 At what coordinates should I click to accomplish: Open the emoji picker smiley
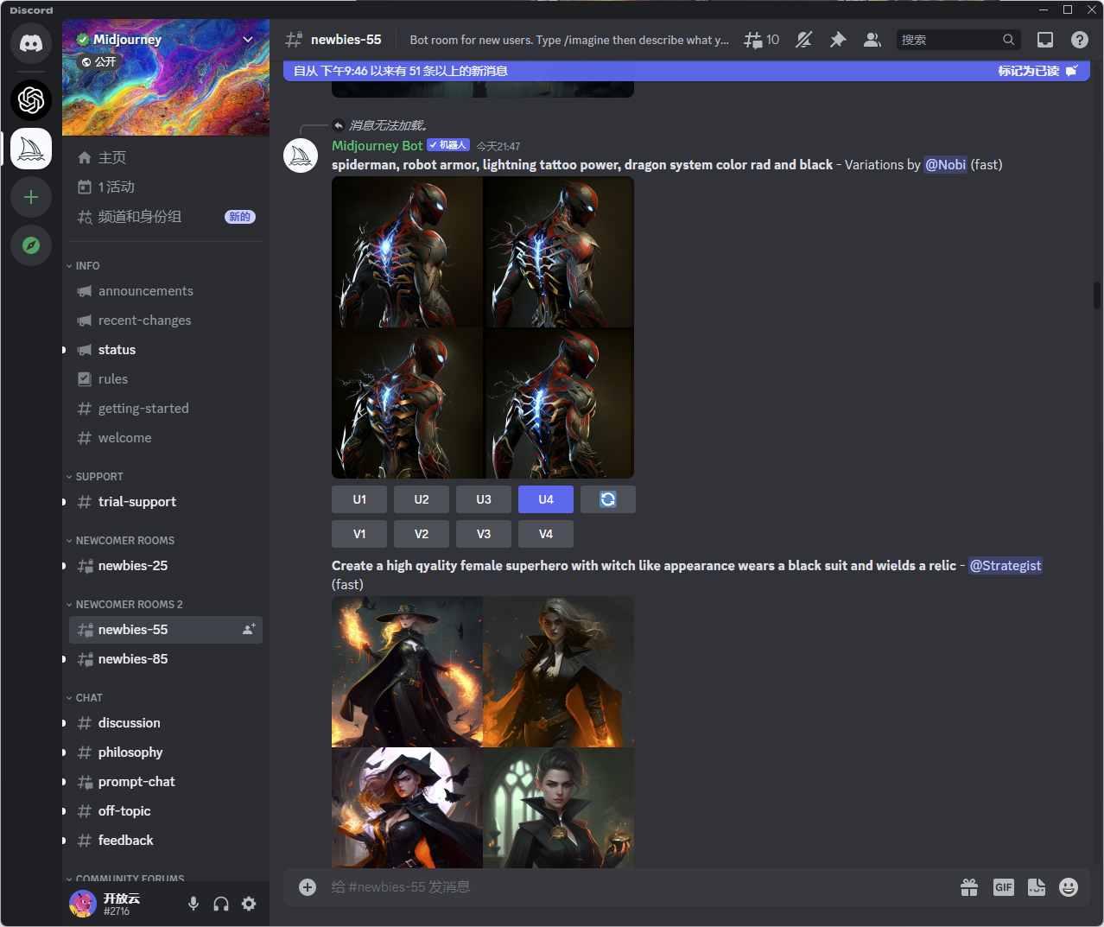[1069, 887]
